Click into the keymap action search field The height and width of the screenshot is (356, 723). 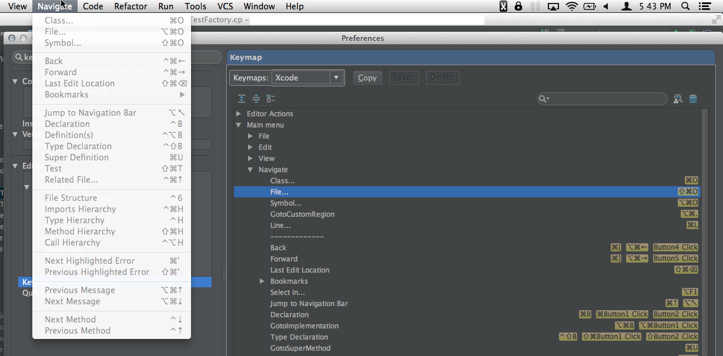point(602,99)
